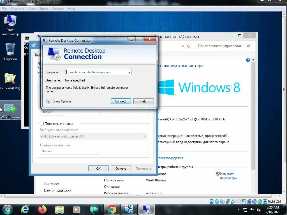Click search magnifier in Control Panel
The image size is (287, 215).
248,46
